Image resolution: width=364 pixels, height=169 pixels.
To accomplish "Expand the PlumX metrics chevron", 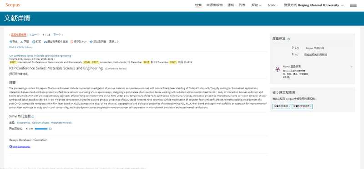I will 351,67.
